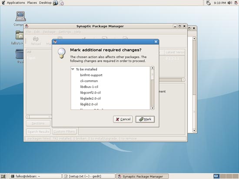Select libglib2.0-cil package entry
The height and width of the screenshot is (179, 239).
[89, 104]
